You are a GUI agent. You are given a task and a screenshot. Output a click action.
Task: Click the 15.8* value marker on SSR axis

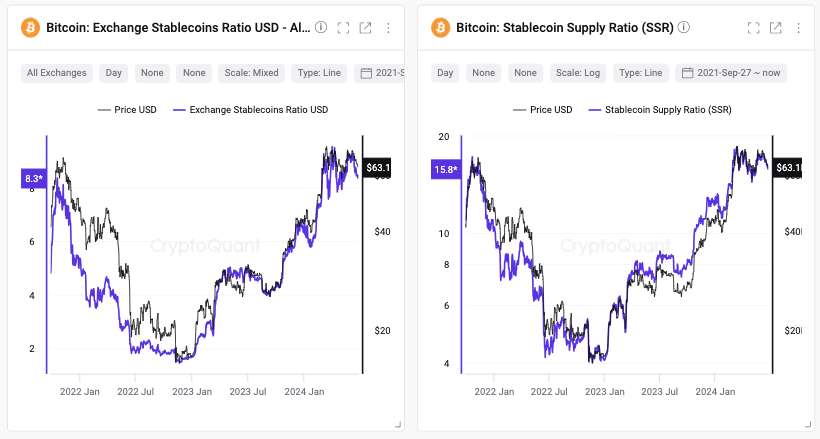coord(445,169)
